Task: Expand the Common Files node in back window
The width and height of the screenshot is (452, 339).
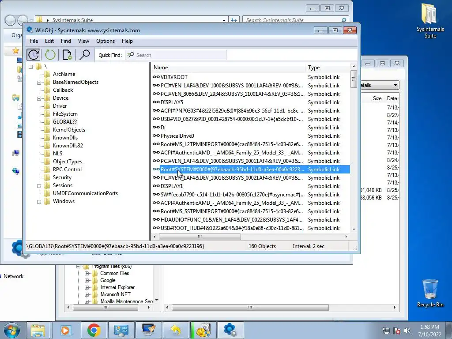Action: (x=87, y=273)
